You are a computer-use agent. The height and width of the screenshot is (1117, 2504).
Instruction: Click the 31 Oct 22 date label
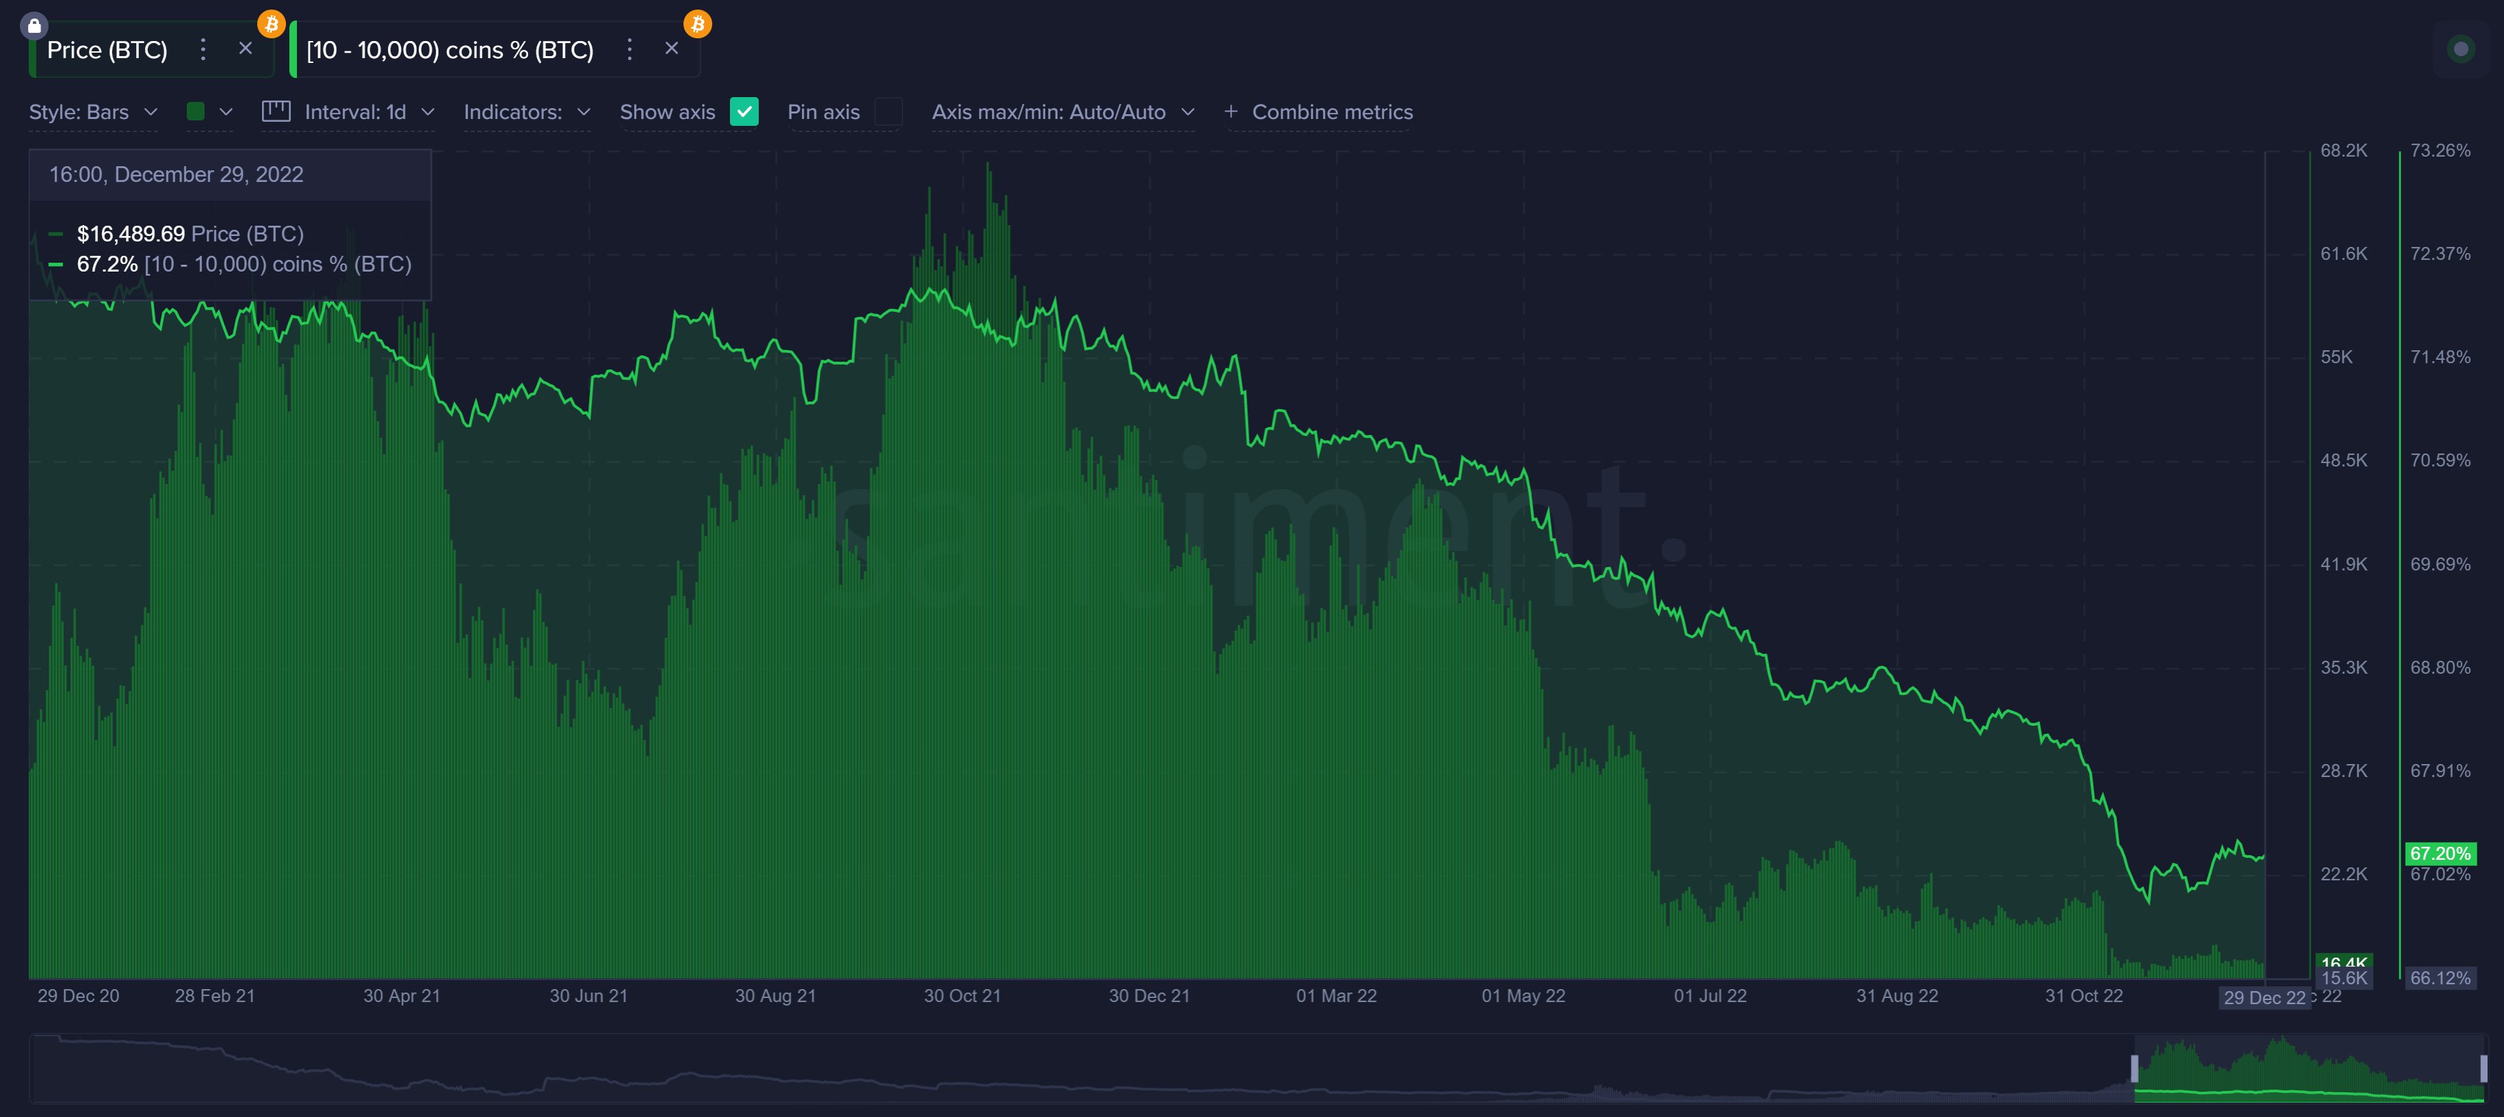click(2083, 995)
